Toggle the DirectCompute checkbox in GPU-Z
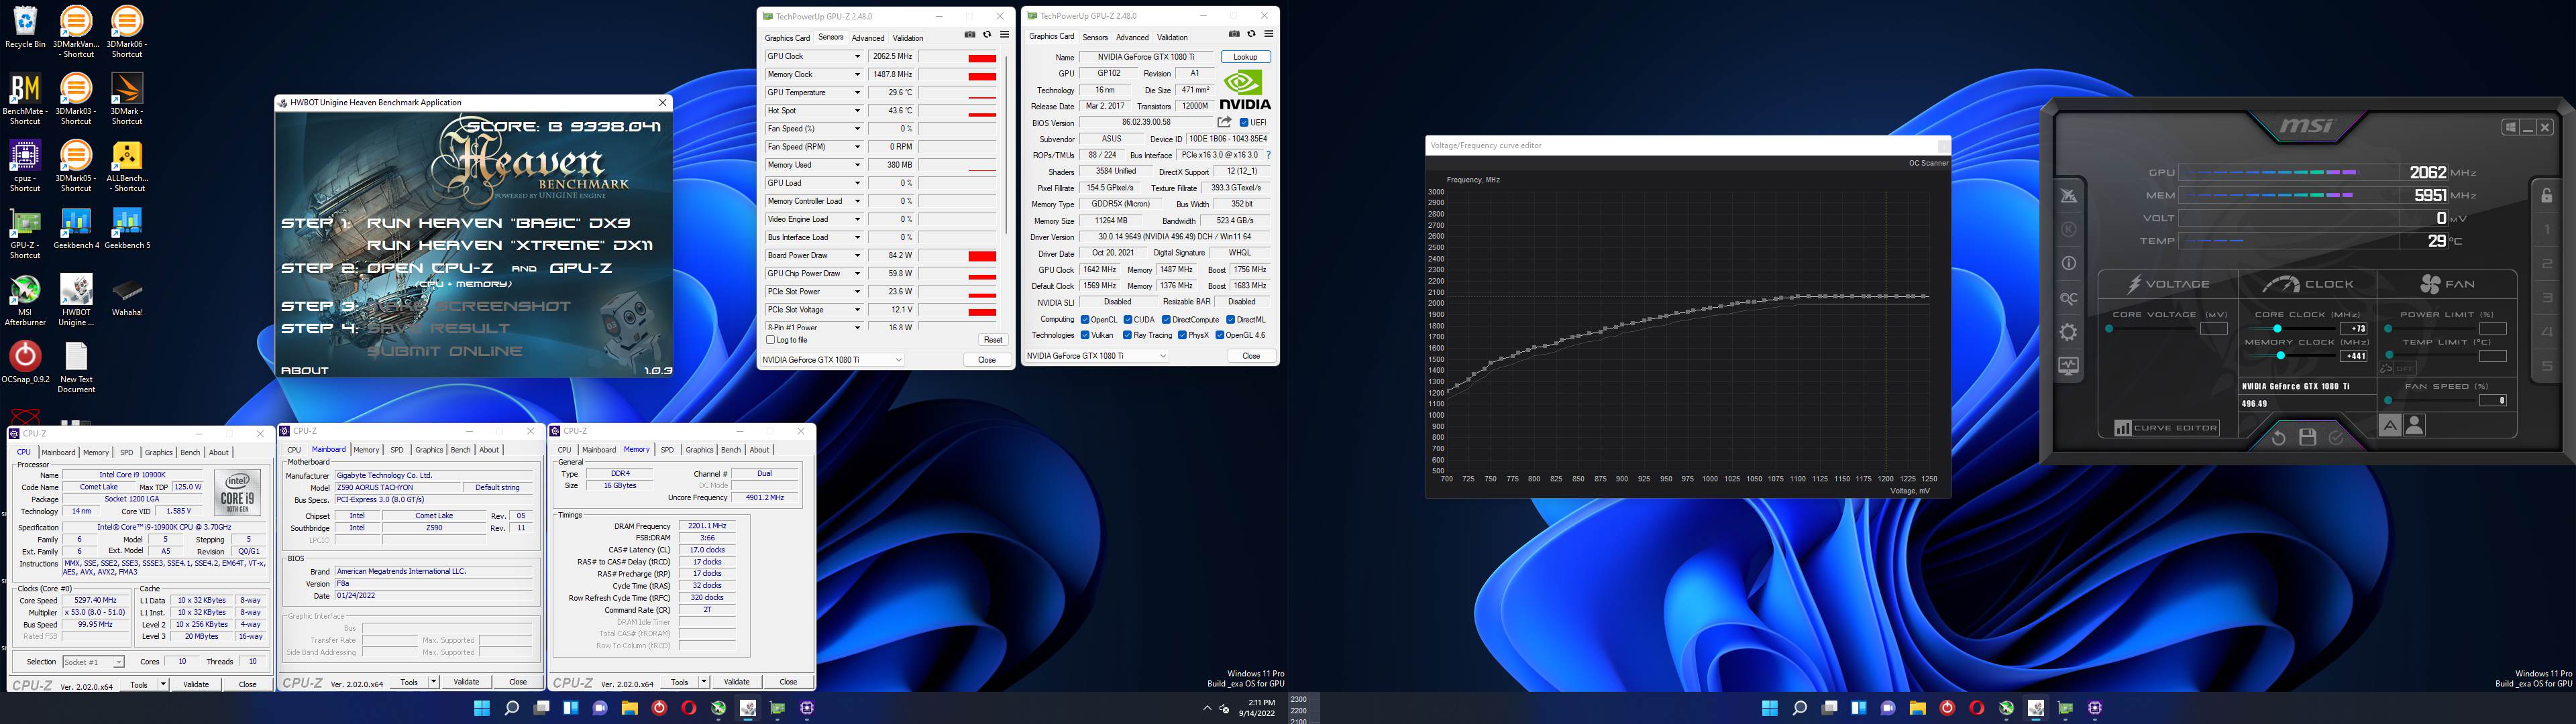The width and height of the screenshot is (2576, 724). [x=1166, y=320]
